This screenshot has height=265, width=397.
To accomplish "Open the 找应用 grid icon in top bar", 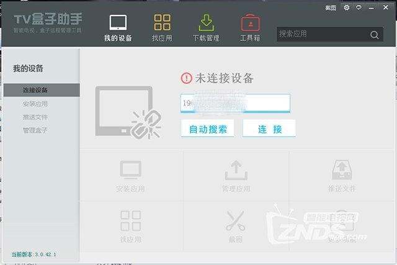I will coord(163,22).
